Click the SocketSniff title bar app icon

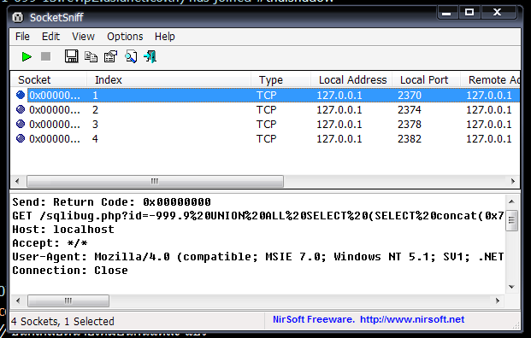click(18, 17)
